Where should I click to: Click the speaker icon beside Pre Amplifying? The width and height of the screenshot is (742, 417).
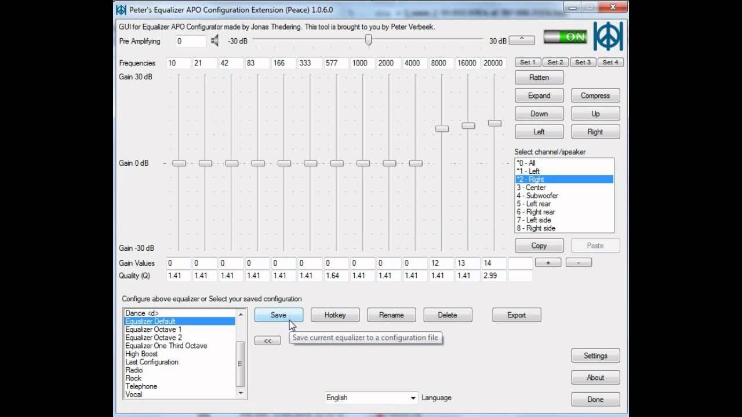[215, 40]
